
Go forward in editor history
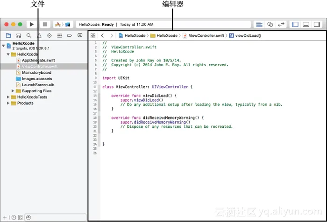112,35
